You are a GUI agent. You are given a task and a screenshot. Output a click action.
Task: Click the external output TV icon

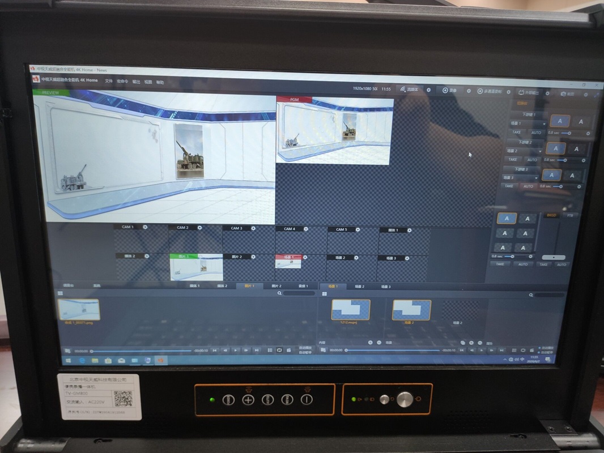coord(521,92)
